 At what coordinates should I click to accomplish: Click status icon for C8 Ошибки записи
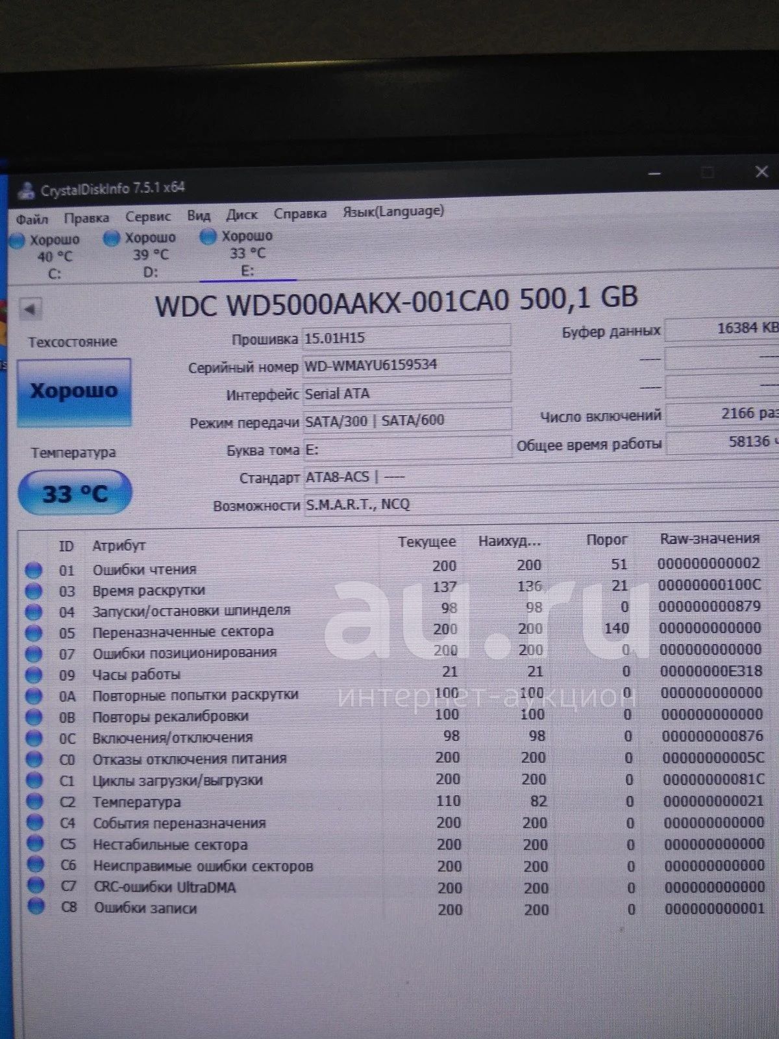pos(36,907)
